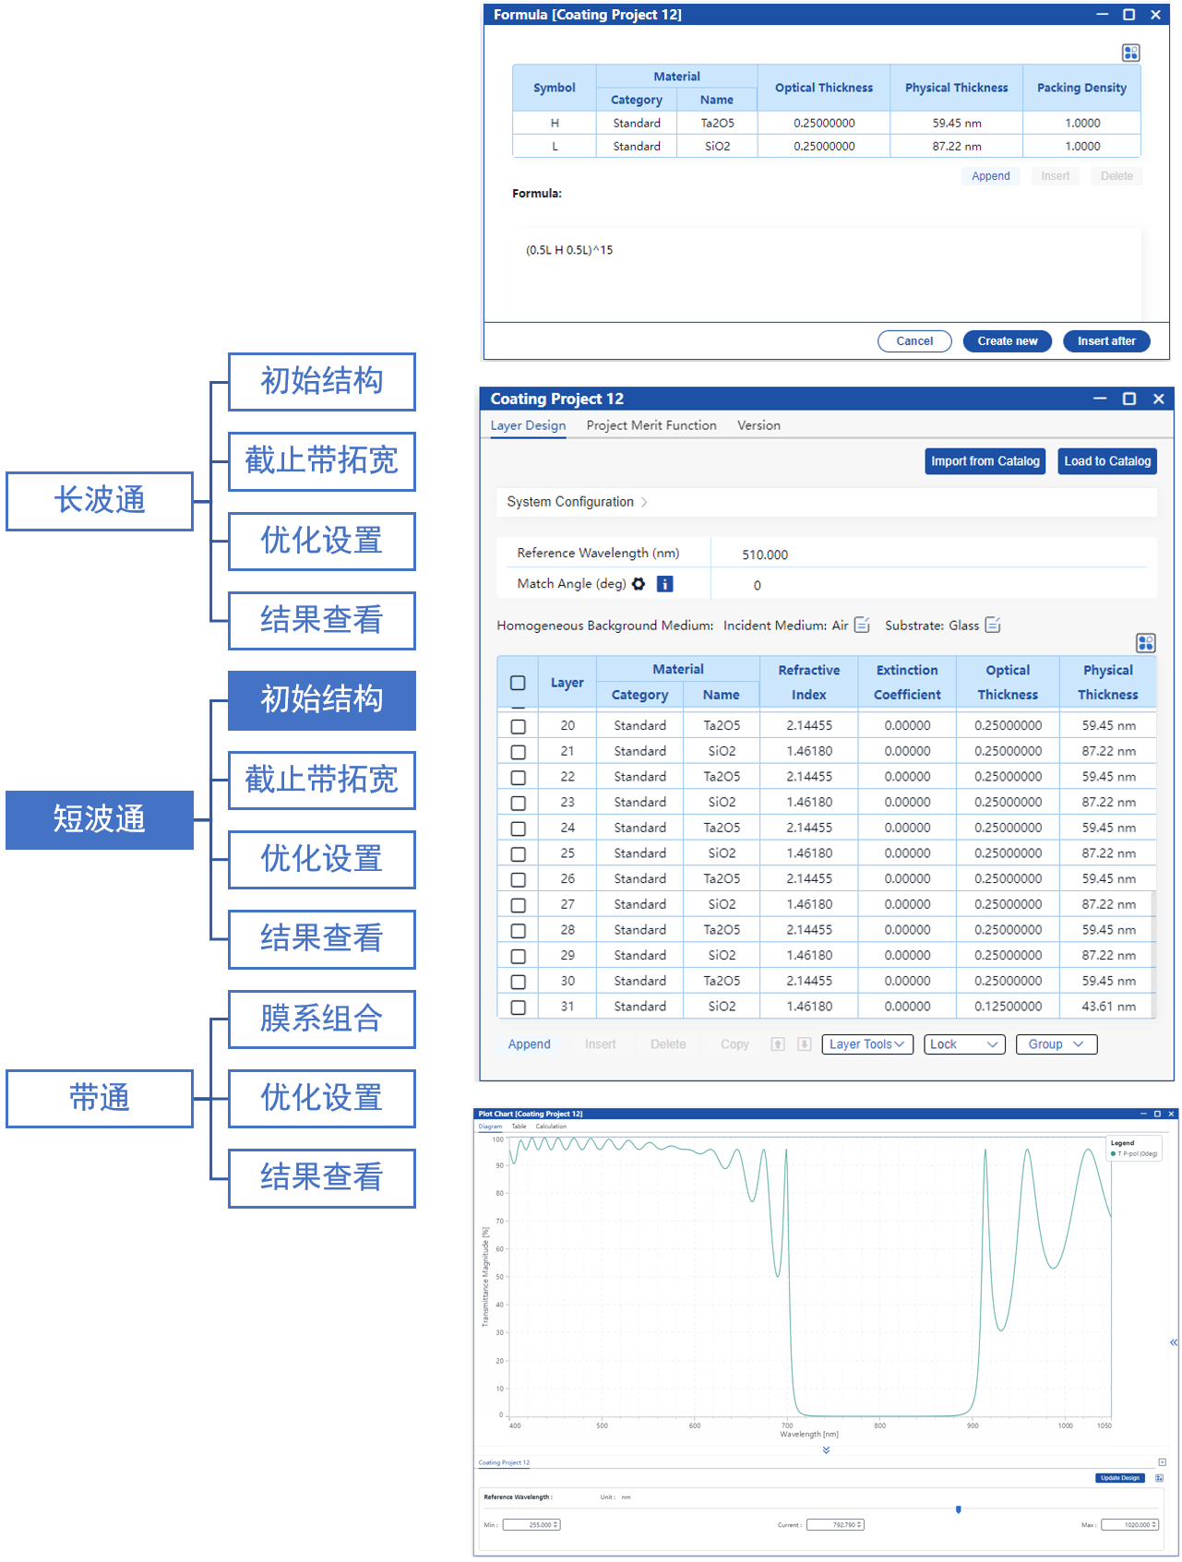Click the Reference Wavelength slider handle
The image size is (1182, 1562).
(x=958, y=1509)
